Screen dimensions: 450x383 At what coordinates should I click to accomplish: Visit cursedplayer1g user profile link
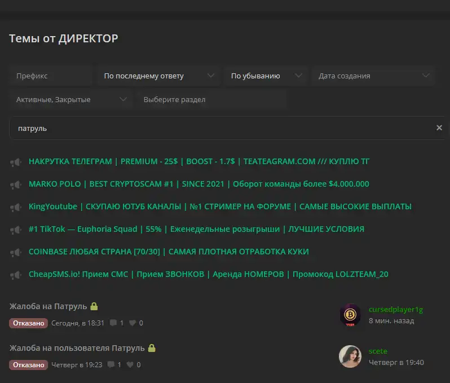395,310
